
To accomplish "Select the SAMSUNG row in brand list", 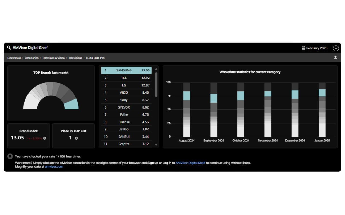I will coord(126,70).
